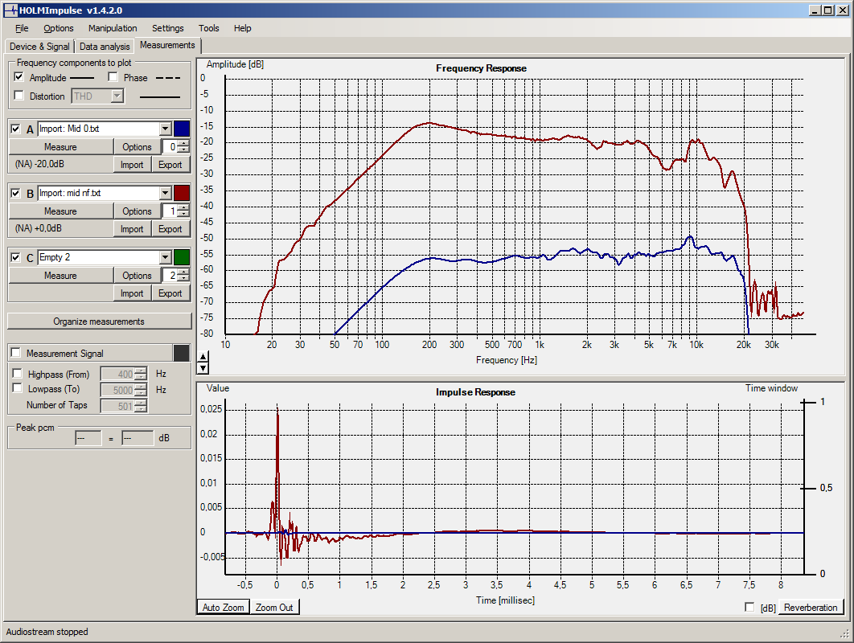
Task: Click the red color swatch for measurement B
Action: (182, 193)
